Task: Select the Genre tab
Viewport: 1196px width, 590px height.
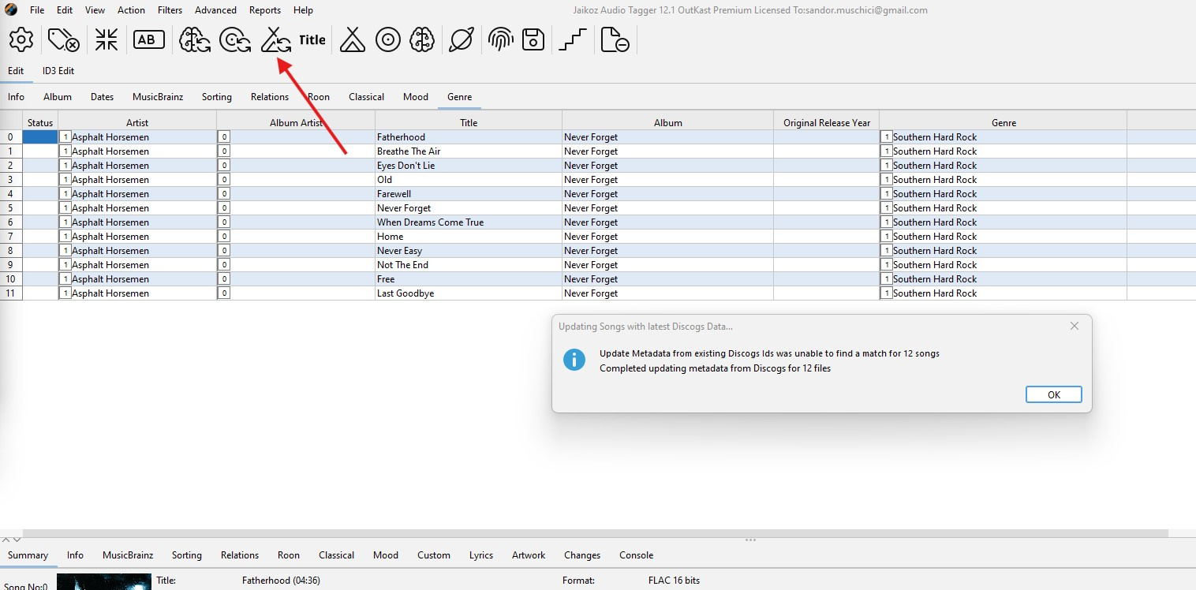Action: 459,97
